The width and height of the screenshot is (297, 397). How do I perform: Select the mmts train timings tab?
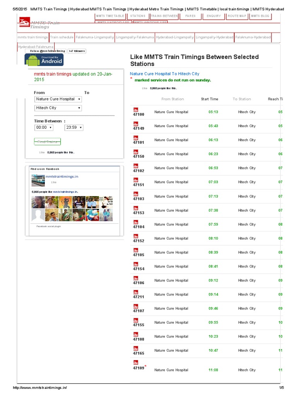click(x=32, y=37)
